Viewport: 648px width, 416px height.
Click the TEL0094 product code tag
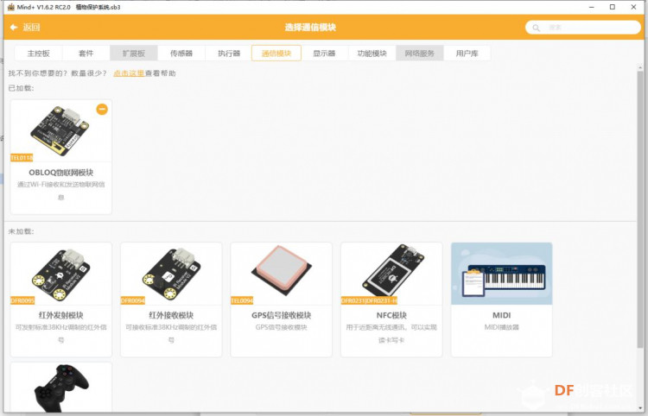coord(242,300)
